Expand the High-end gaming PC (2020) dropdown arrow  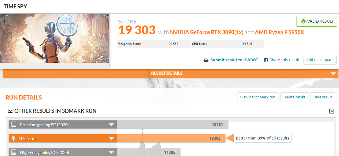[111, 153]
